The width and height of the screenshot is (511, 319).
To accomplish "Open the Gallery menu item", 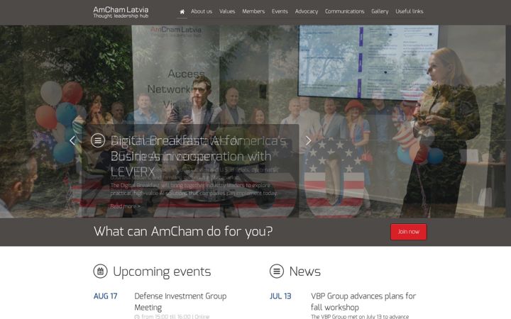I will (380, 11).
